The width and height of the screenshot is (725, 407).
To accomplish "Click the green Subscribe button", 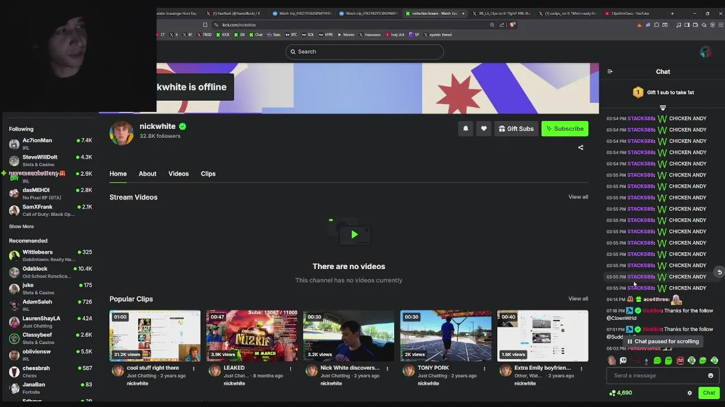I will pos(565,129).
